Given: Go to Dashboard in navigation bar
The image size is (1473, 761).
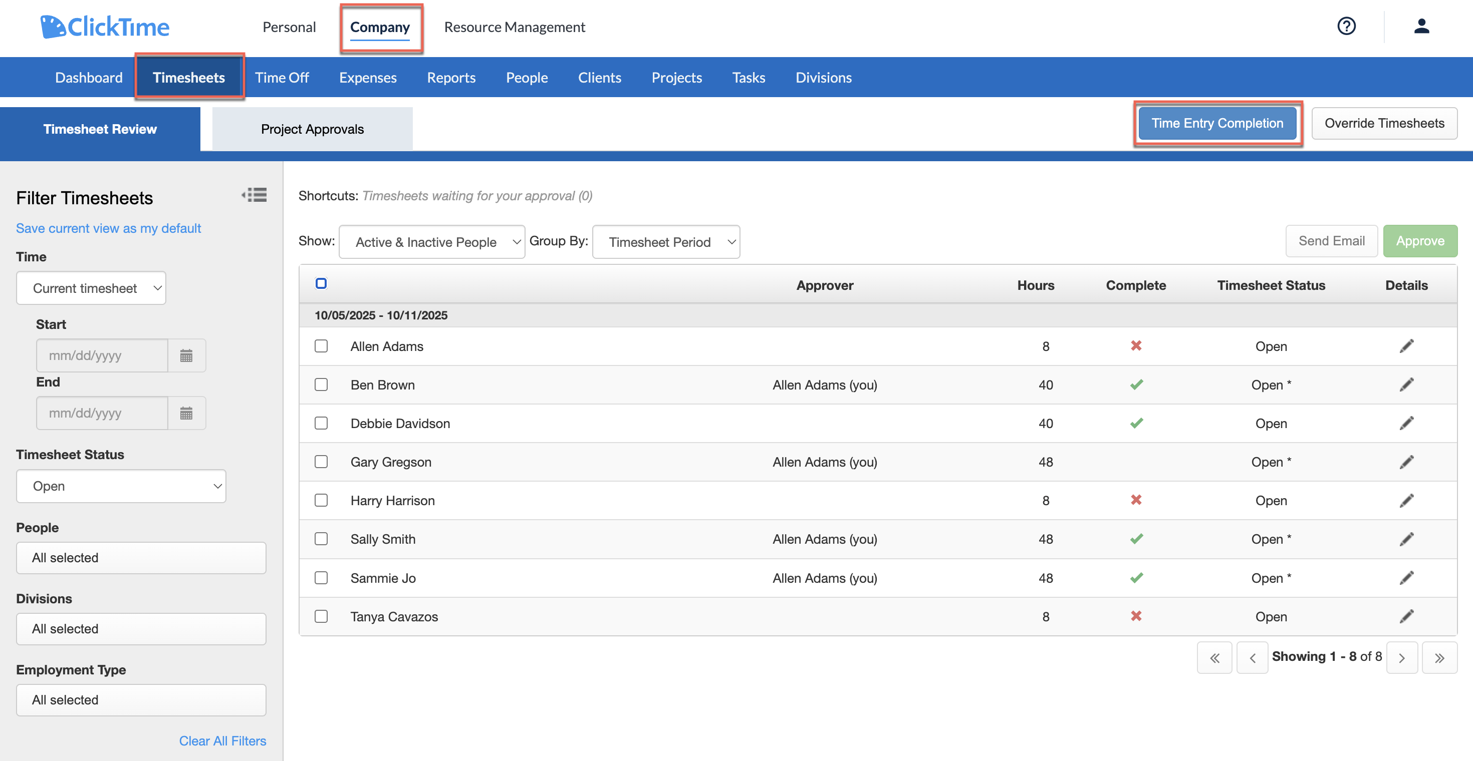Looking at the screenshot, I should tap(89, 77).
